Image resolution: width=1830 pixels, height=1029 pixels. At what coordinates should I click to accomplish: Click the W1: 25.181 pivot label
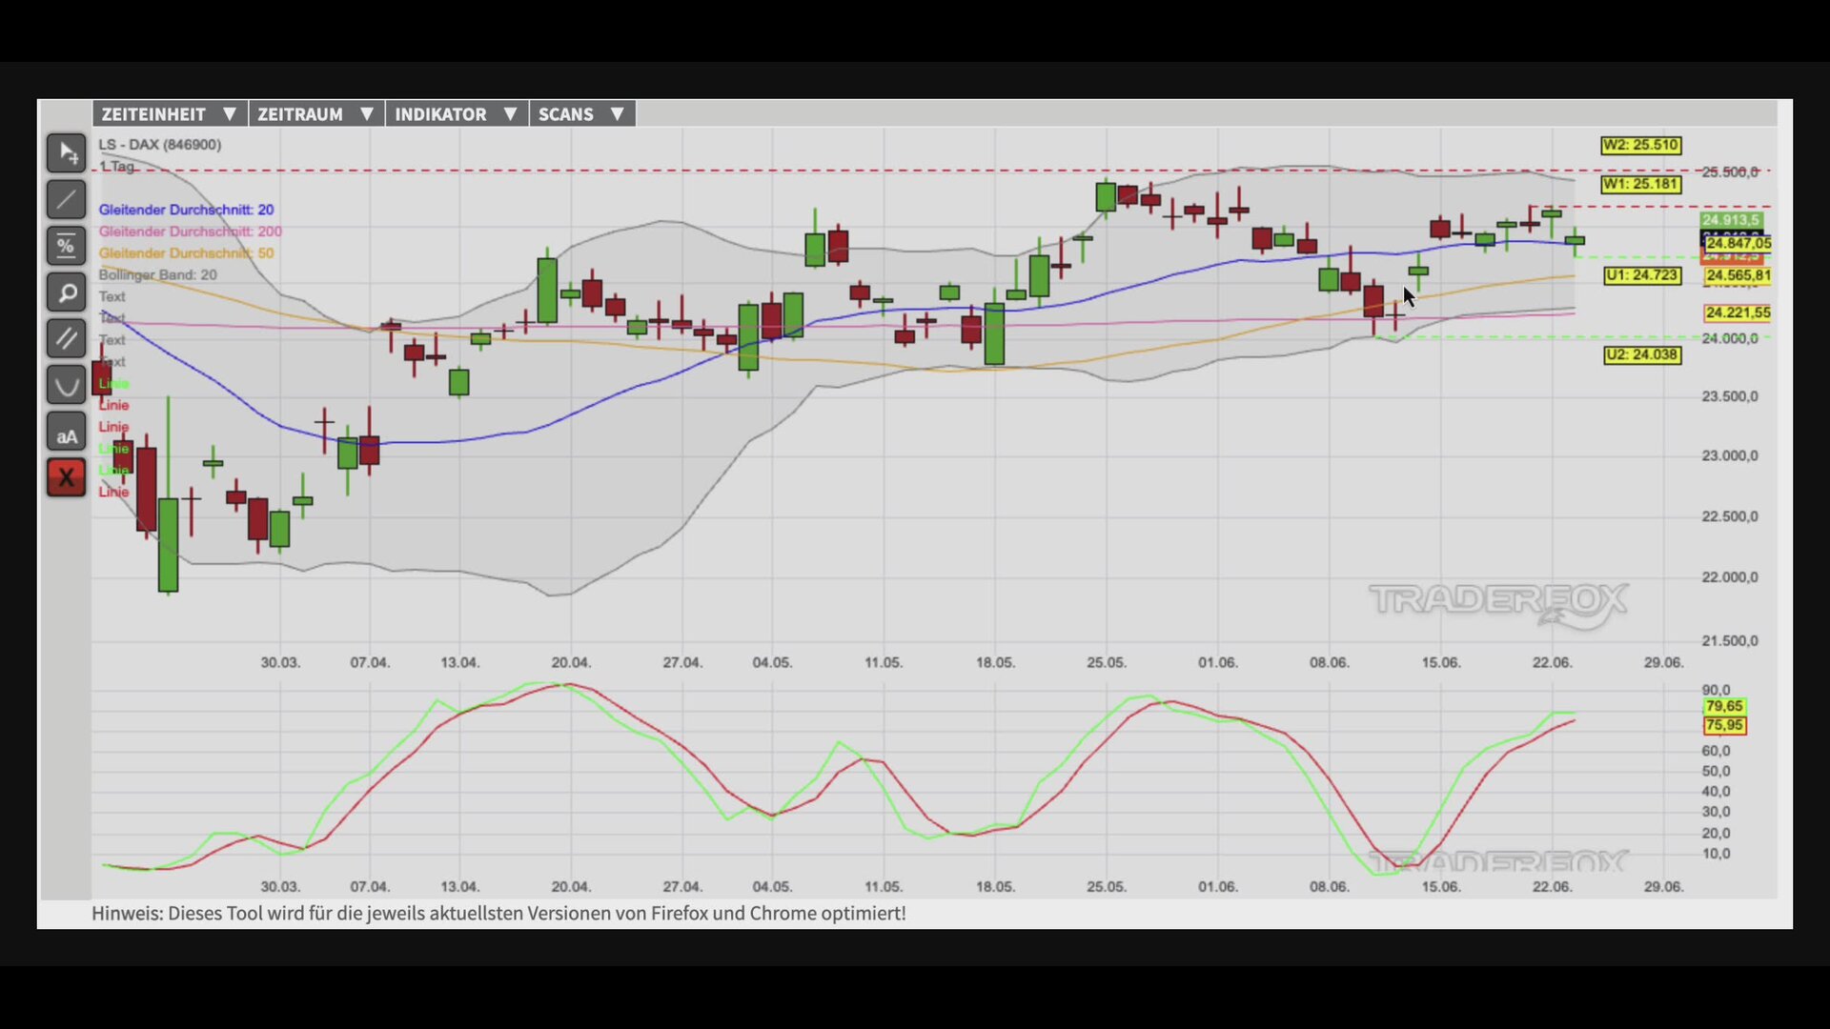1641,184
